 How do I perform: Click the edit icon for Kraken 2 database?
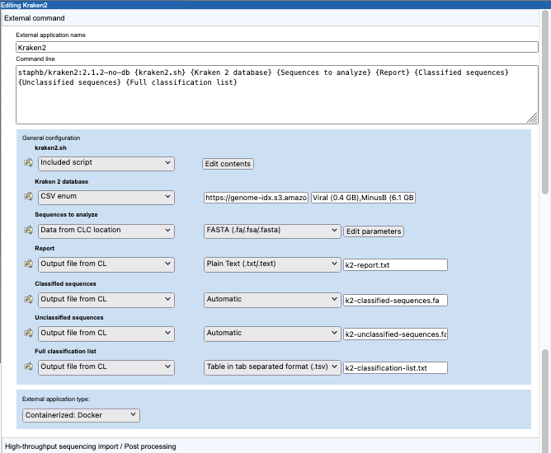pos(27,198)
